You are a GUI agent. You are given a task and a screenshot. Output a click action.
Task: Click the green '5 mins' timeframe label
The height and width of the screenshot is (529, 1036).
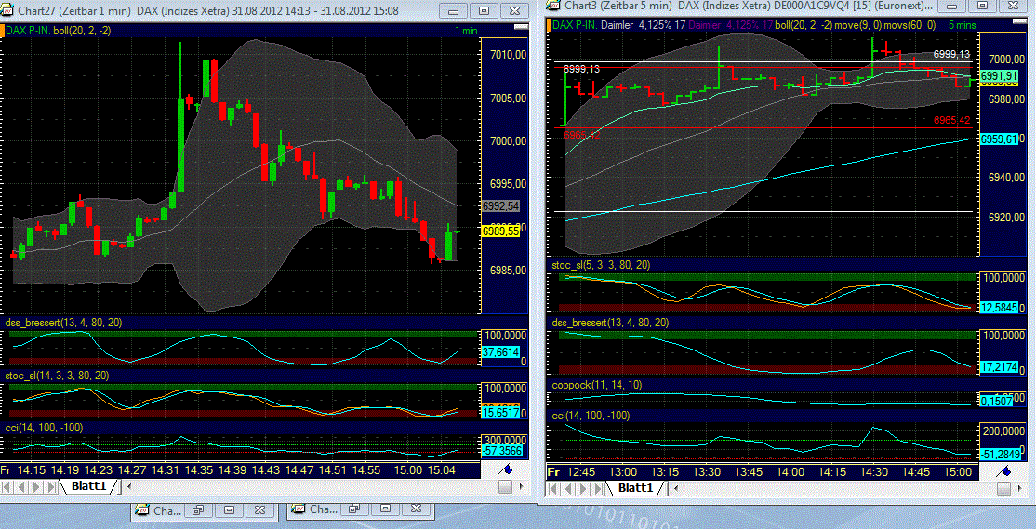(962, 25)
